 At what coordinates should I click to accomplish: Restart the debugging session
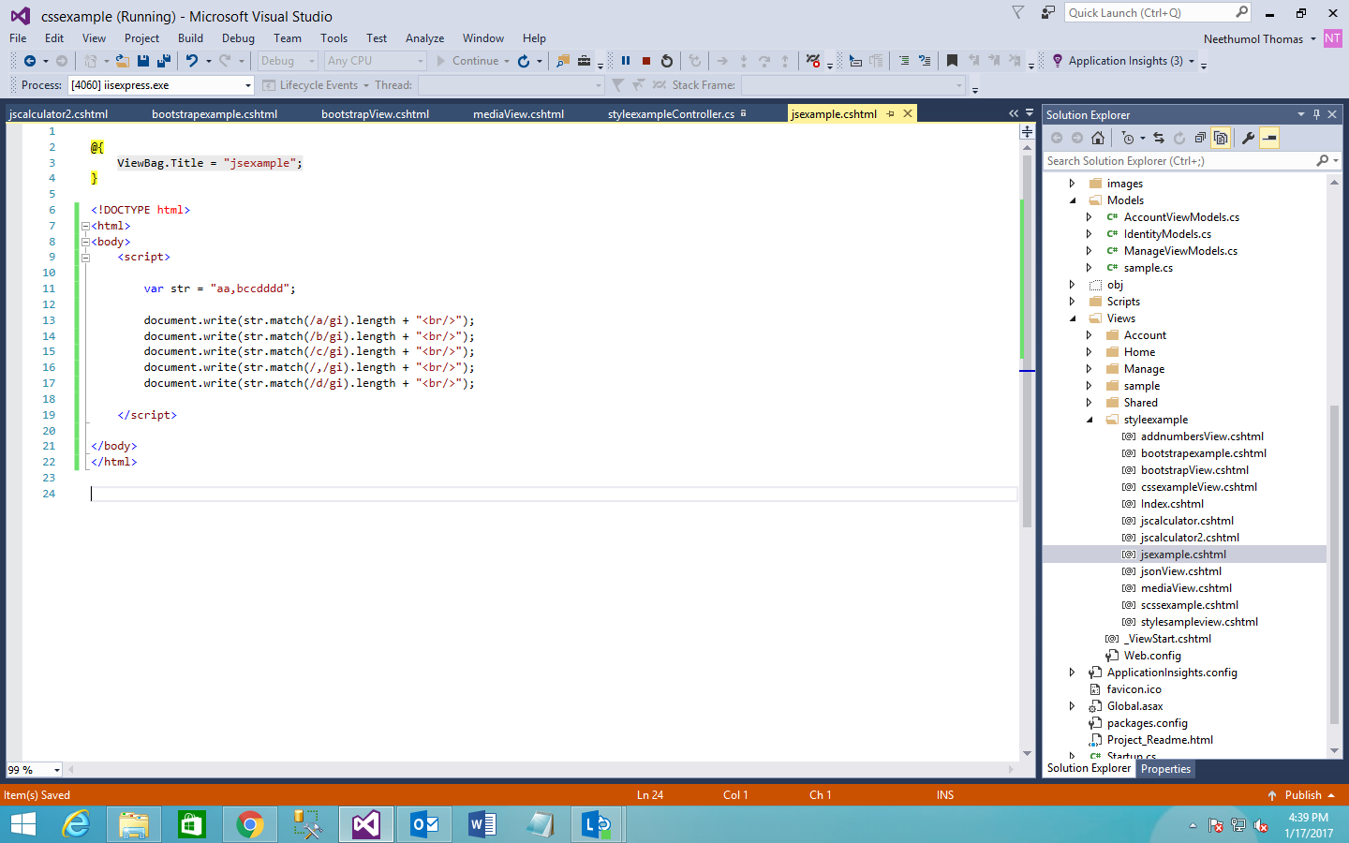pos(667,61)
